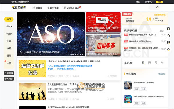
Task: Open the 品牌新媒体推广资源供应 avatar image
Action: pyautogui.click(x=128, y=85)
